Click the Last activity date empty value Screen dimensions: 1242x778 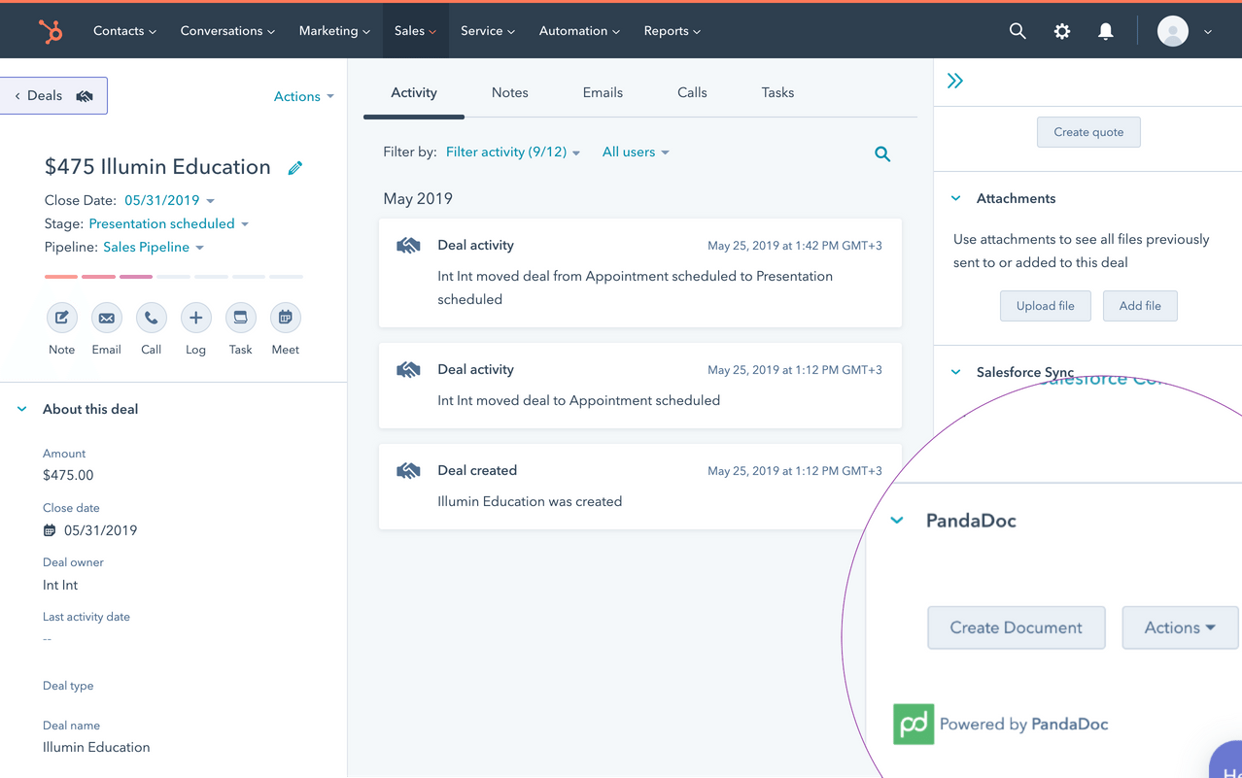48,639
